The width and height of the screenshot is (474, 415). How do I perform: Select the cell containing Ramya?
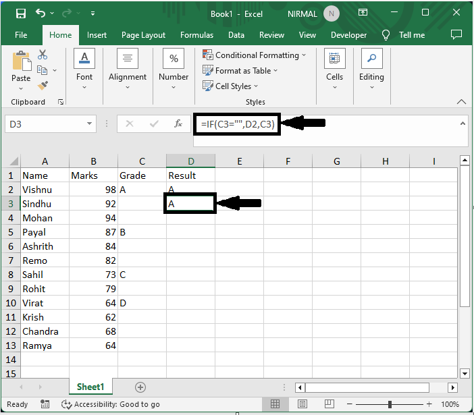click(x=45, y=345)
